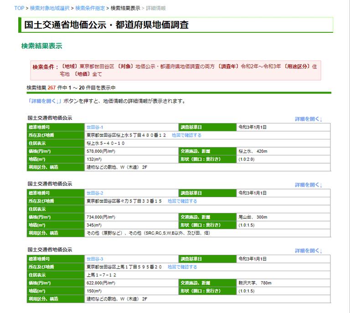350x313 pixels.
Task: Select area value 132(m²)
Action: click(94, 159)
